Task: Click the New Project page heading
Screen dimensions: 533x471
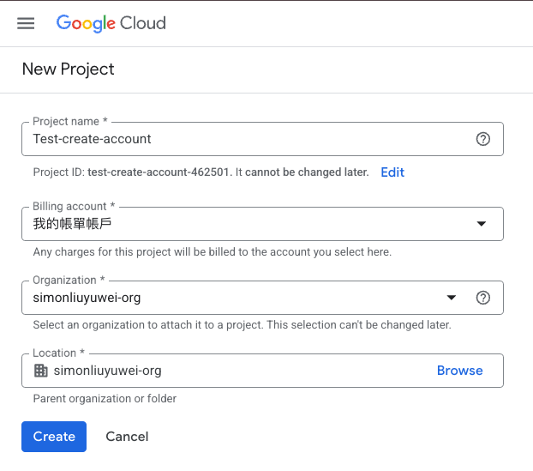Action: pos(69,69)
